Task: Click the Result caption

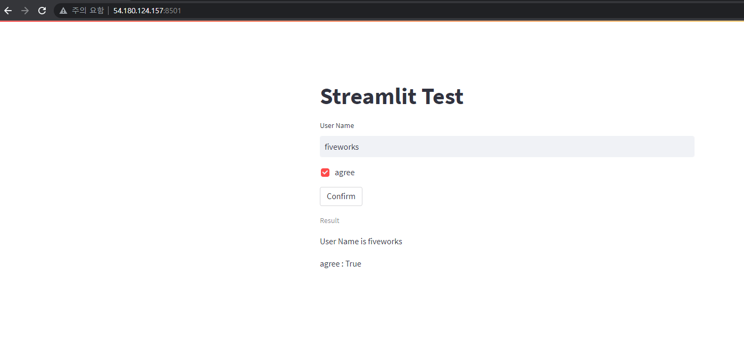Action: pos(329,220)
